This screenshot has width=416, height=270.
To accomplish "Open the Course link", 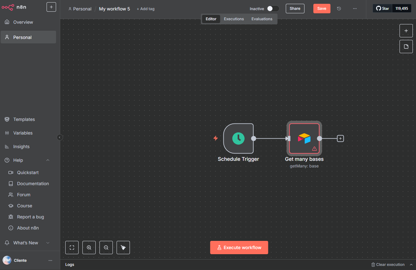I will click(x=25, y=206).
